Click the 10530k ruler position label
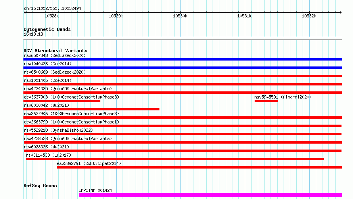 (x=180, y=16)
